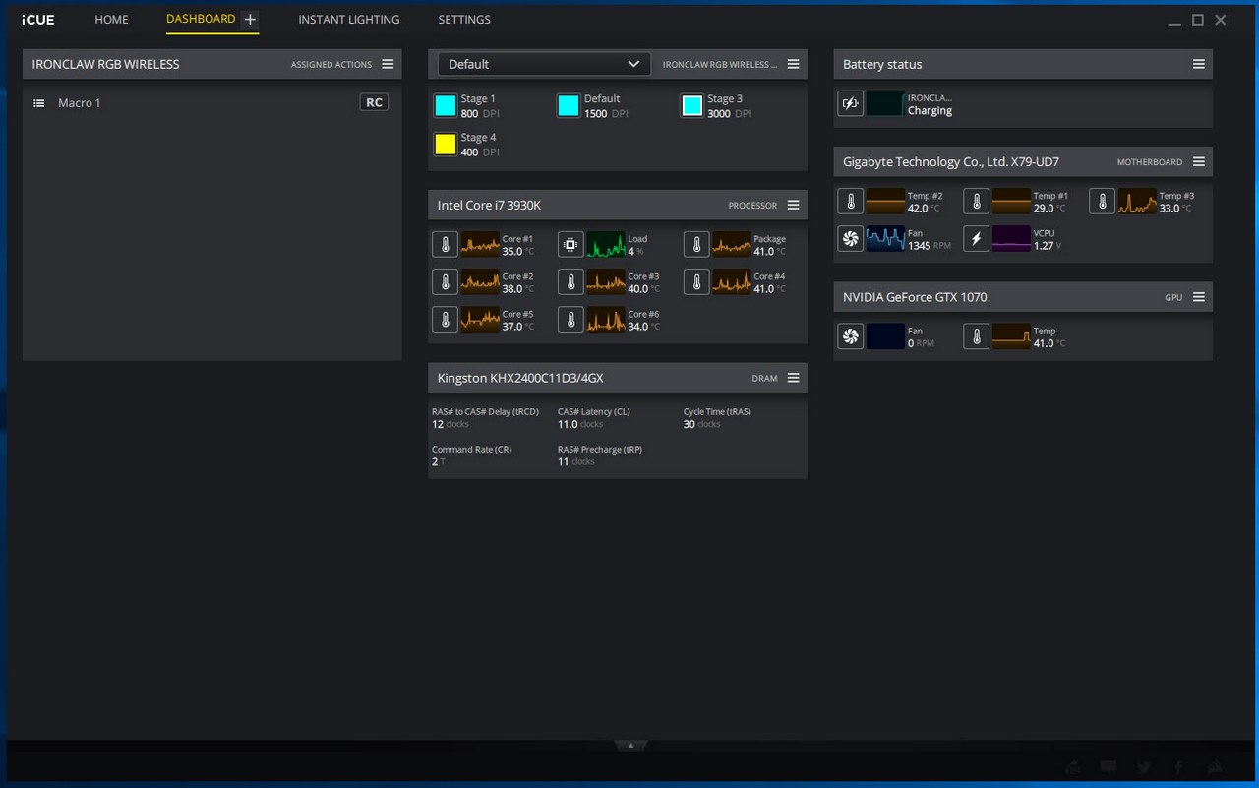Viewport: 1259px width, 788px height.
Task: Click the motherboard Temp #2 thermometer icon
Action: 850,202
